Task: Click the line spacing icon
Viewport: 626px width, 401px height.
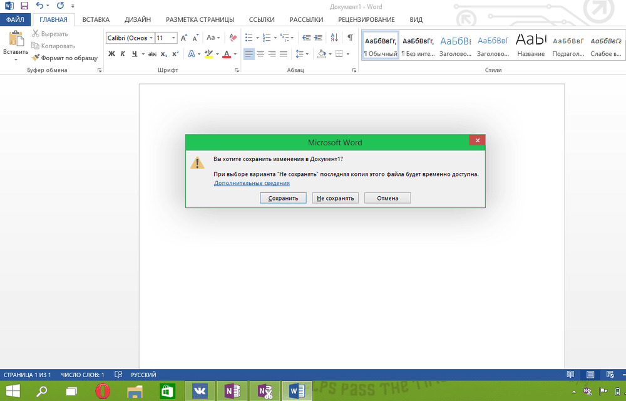Action: point(299,53)
